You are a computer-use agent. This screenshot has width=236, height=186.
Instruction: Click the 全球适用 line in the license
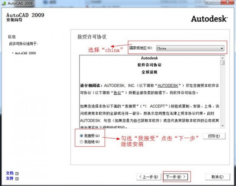tap(149, 72)
